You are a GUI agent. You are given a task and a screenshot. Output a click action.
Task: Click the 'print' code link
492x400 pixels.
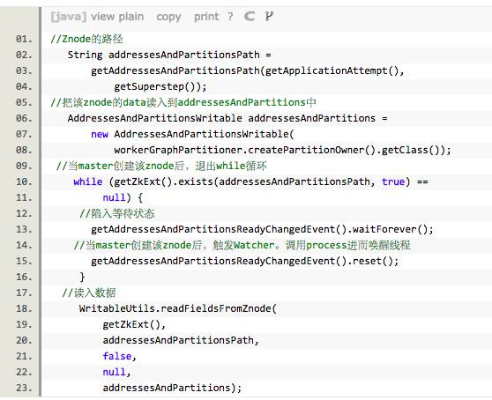click(x=206, y=17)
